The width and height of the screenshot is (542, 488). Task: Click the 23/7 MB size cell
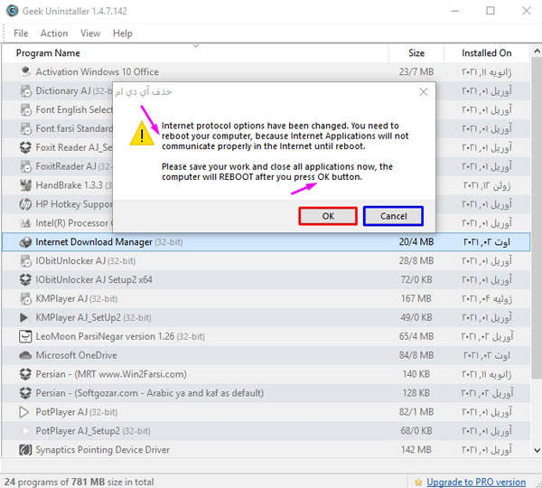pos(416,71)
